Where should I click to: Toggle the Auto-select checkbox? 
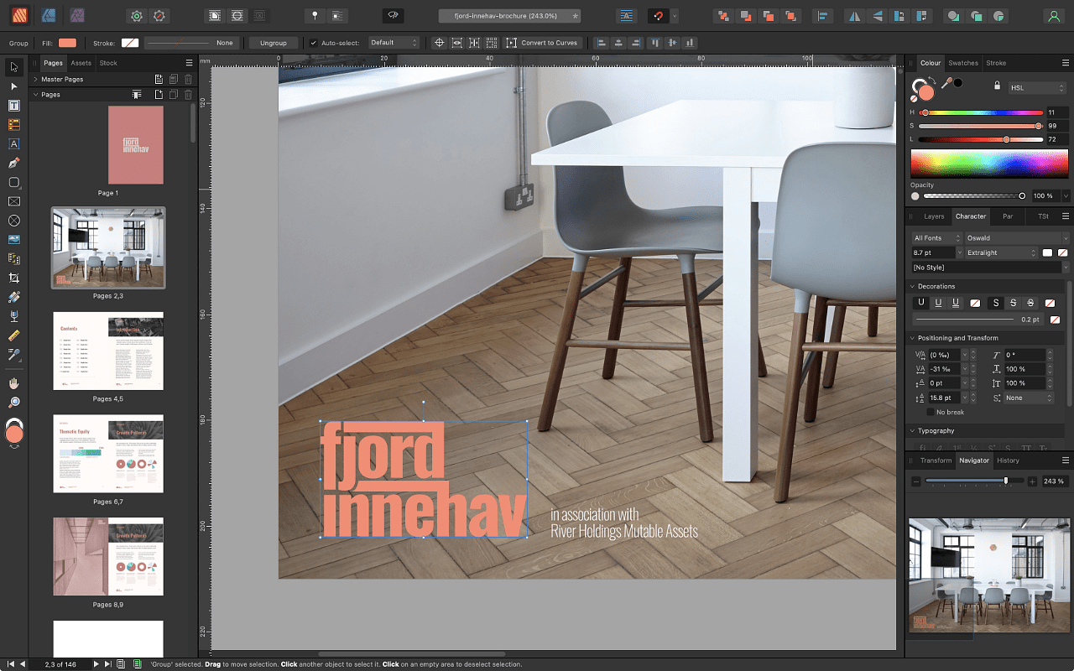point(314,43)
